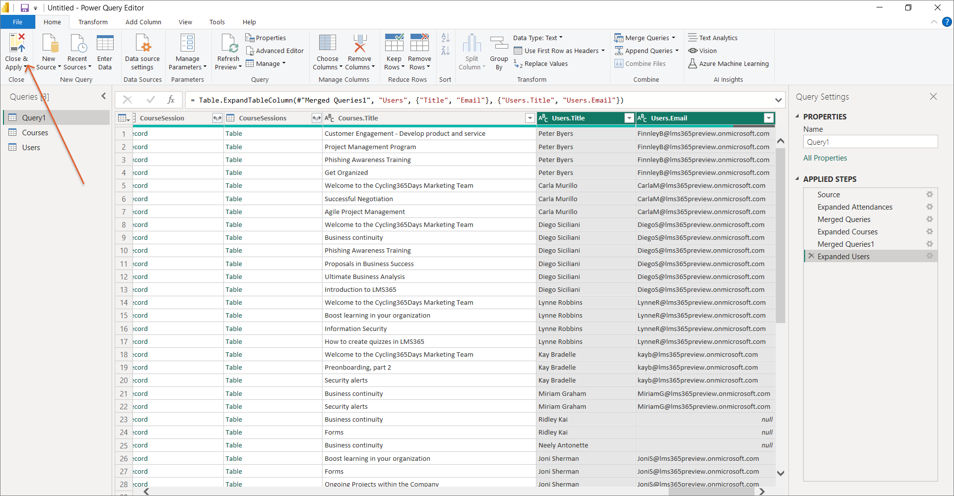Open Data source settings
This screenshot has height=496, width=954.
coord(142,44)
